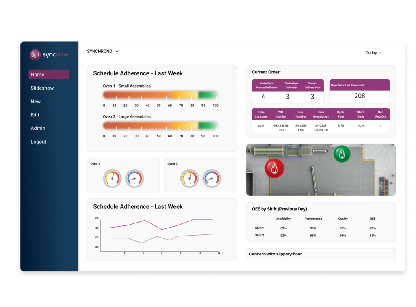The image size is (416, 307).
Task: Open the Today date range dropdown
Action: click(373, 52)
